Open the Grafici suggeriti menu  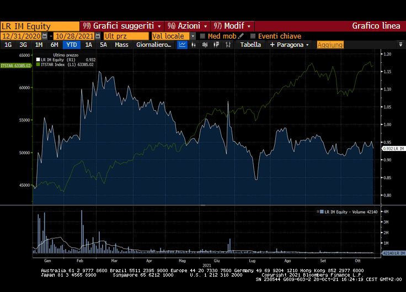point(122,26)
